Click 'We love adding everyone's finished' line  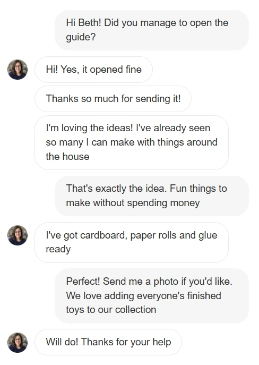click(x=143, y=295)
